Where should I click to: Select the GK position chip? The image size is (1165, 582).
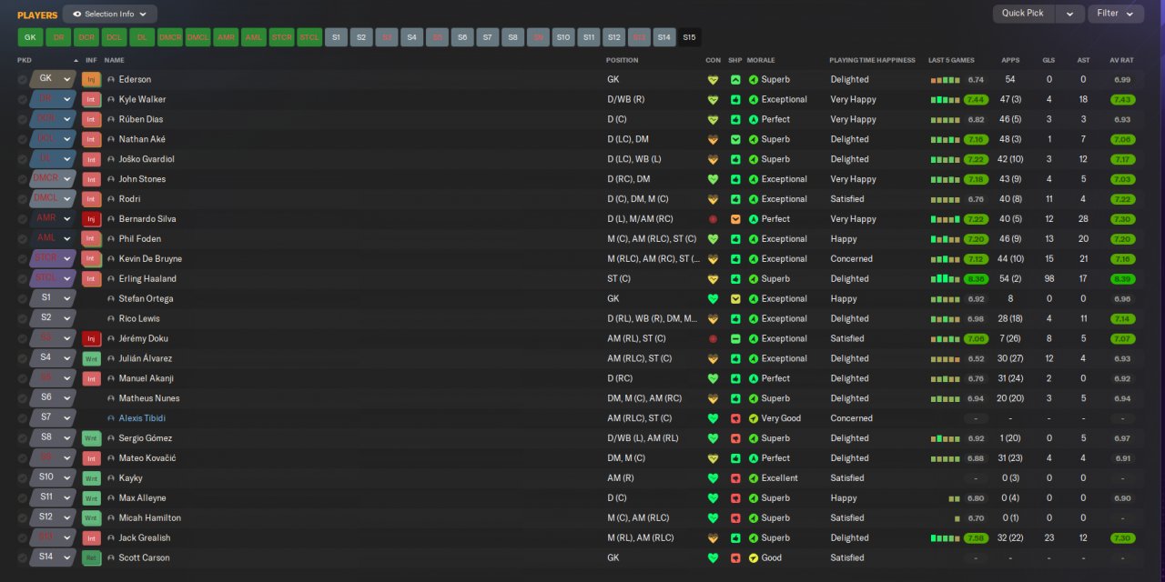pyautogui.click(x=30, y=37)
